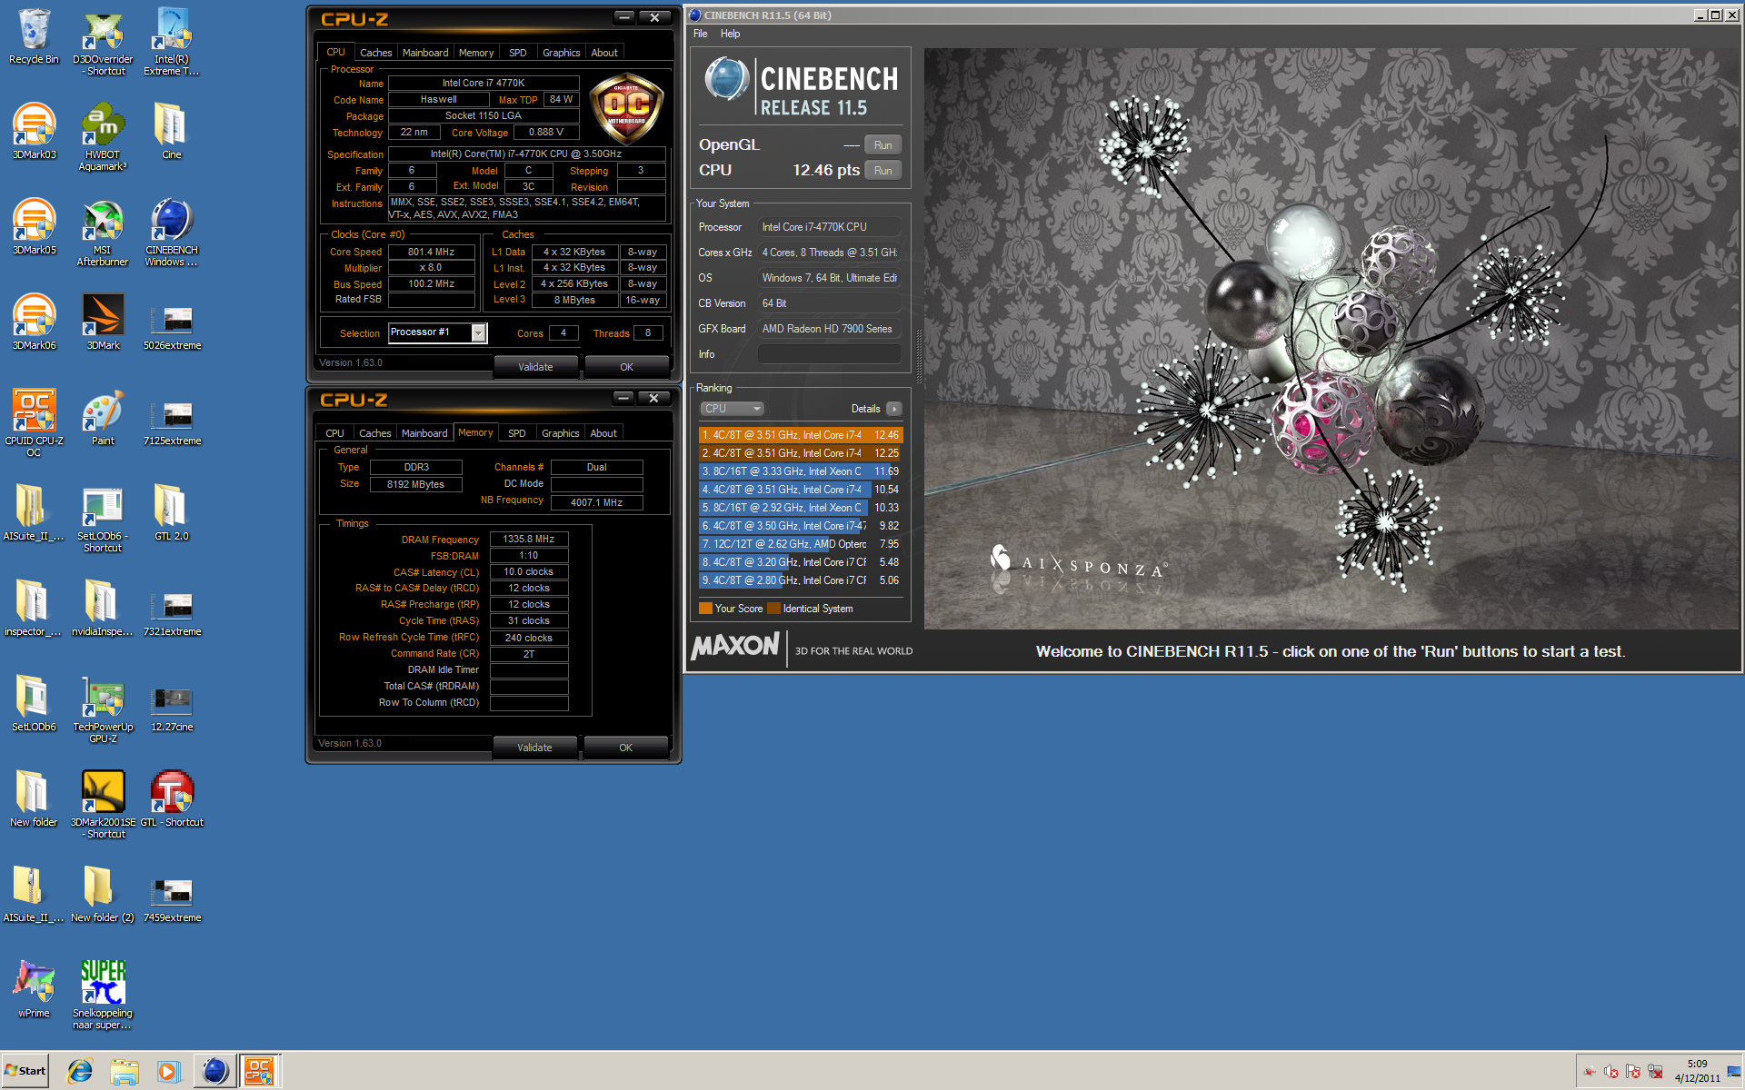Expand the ranking Details arrow
The image size is (1745, 1090).
(x=894, y=409)
